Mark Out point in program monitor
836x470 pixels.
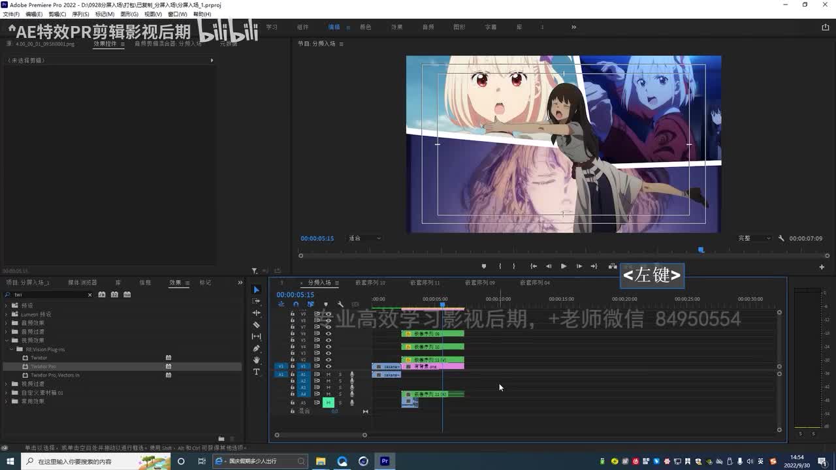514,266
